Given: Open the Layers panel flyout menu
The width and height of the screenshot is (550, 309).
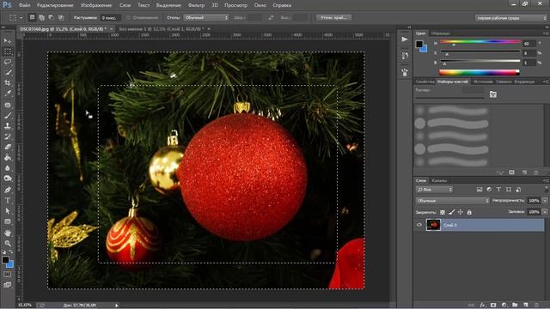Looking at the screenshot, I should (x=546, y=180).
